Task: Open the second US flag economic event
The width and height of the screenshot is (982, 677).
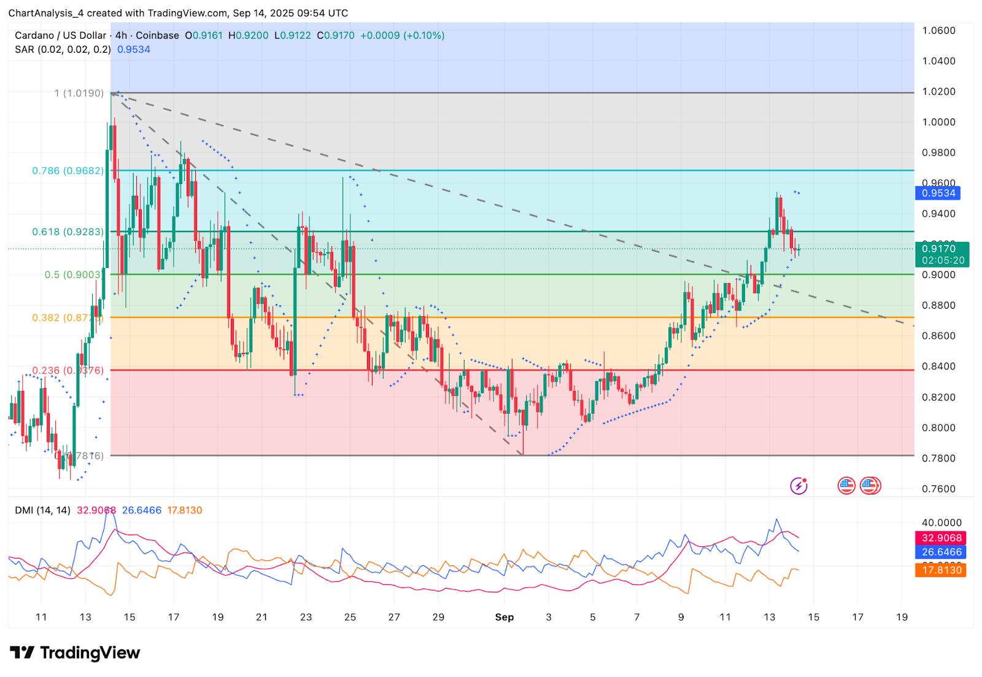Action: 870,486
